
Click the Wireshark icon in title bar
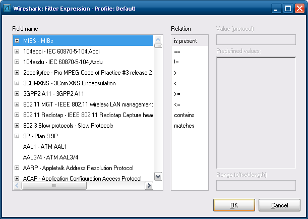[8, 9]
